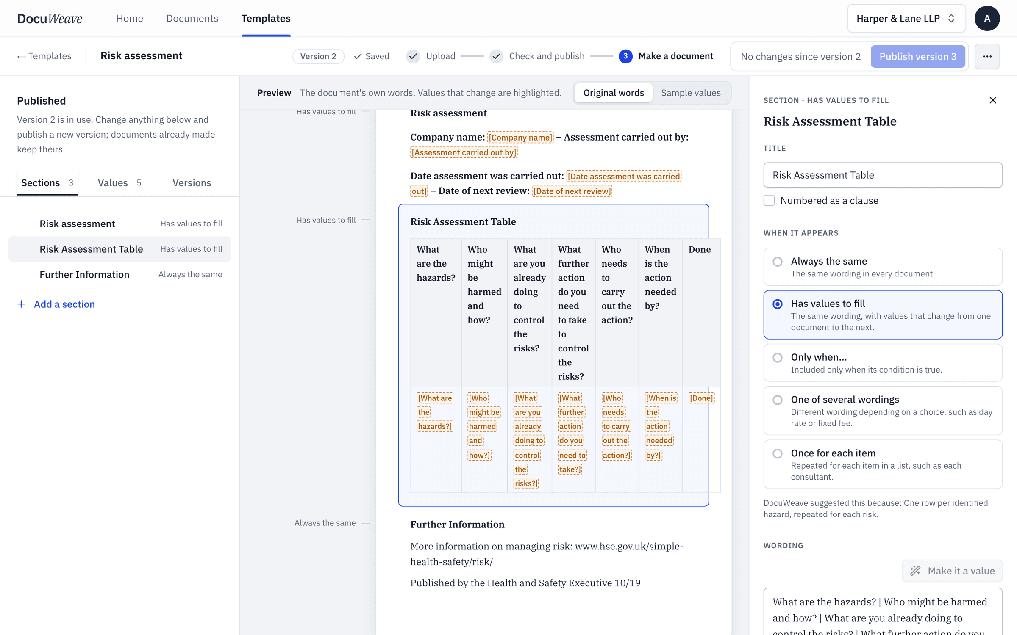Viewport: 1017px width, 635px height.
Task: Click the plus icon beside Add a section
Action: (x=21, y=304)
